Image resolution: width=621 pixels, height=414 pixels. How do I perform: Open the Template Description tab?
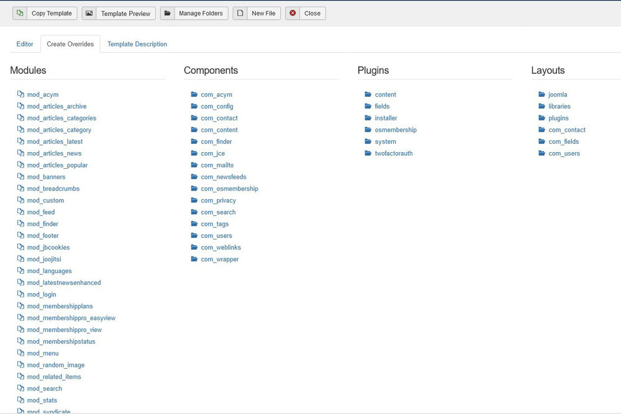click(x=137, y=44)
